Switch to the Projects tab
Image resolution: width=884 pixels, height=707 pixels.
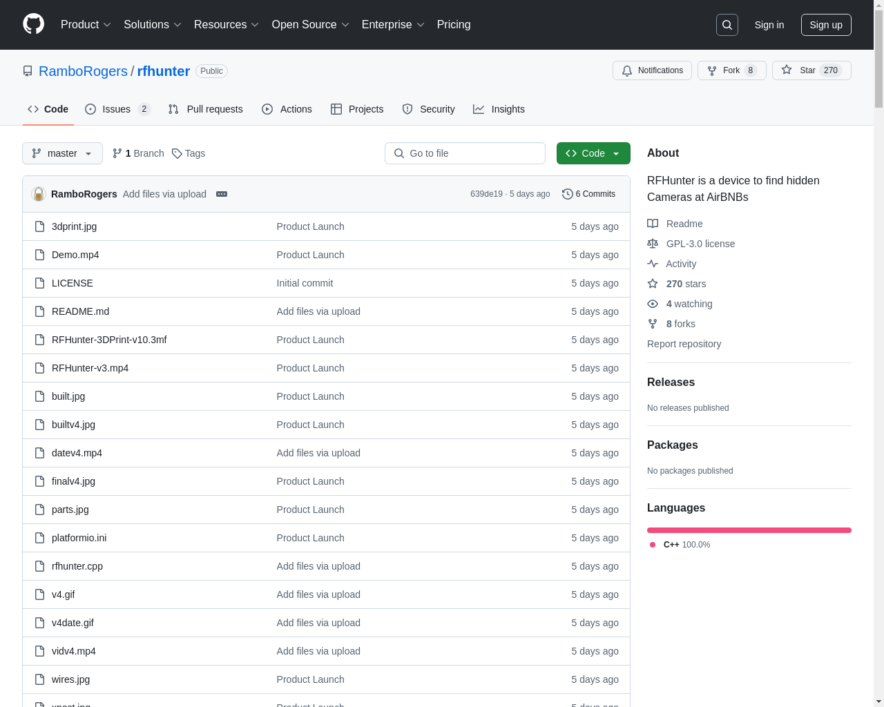click(357, 109)
